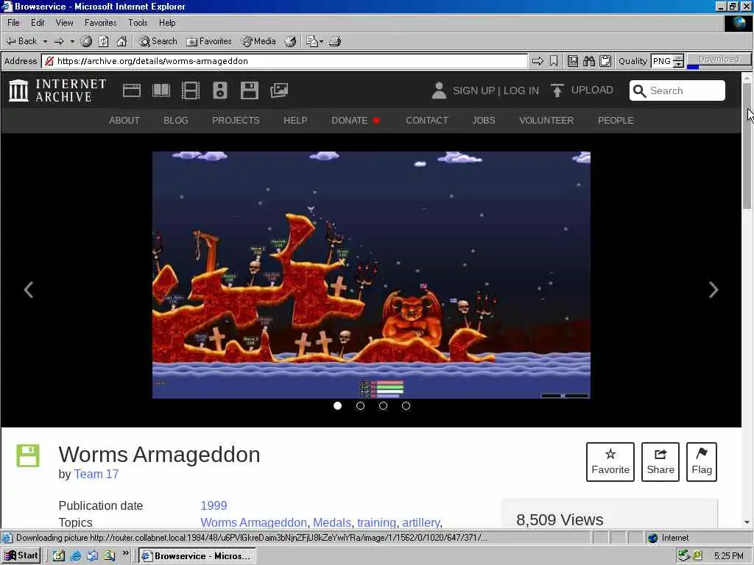Open the ABOUT nav link
Screen dimensions: 754x565
click(124, 120)
